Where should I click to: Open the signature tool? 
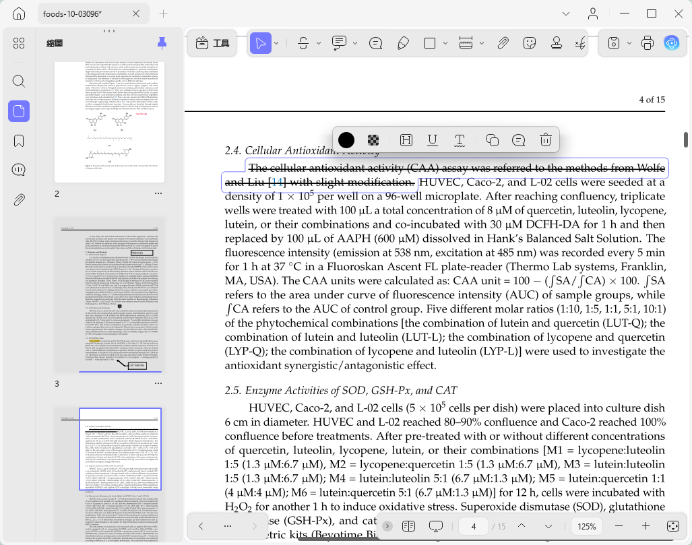pos(580,43)
